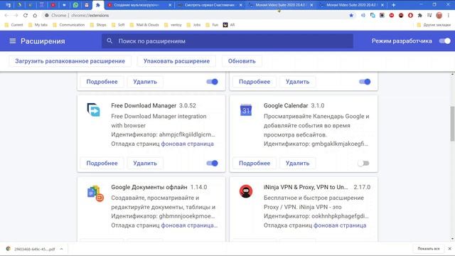Open фоновая страница link for Free Download Manager
The image size is (455, 256).
point(188,144)
